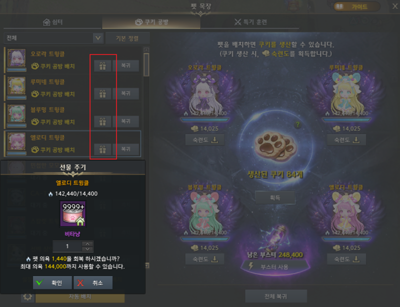The width and height of the screenshot is (400, 307).
Task: Open settings gear beside 자동 배치
Action: pos(27,297)
